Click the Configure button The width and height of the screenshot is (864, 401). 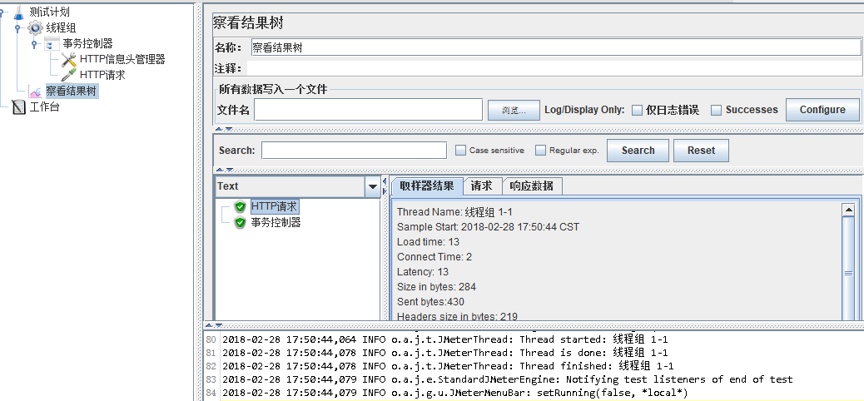pyautogui.click(x=822, y=110)
